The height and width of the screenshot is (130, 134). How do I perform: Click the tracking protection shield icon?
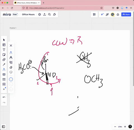pyautogui.click(x=24, y=8)
